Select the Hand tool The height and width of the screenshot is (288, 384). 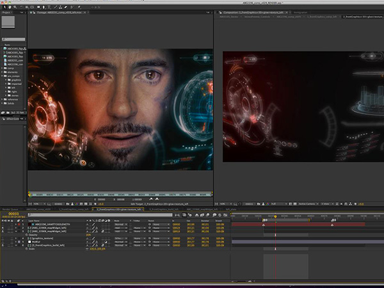tap(10, 7)
